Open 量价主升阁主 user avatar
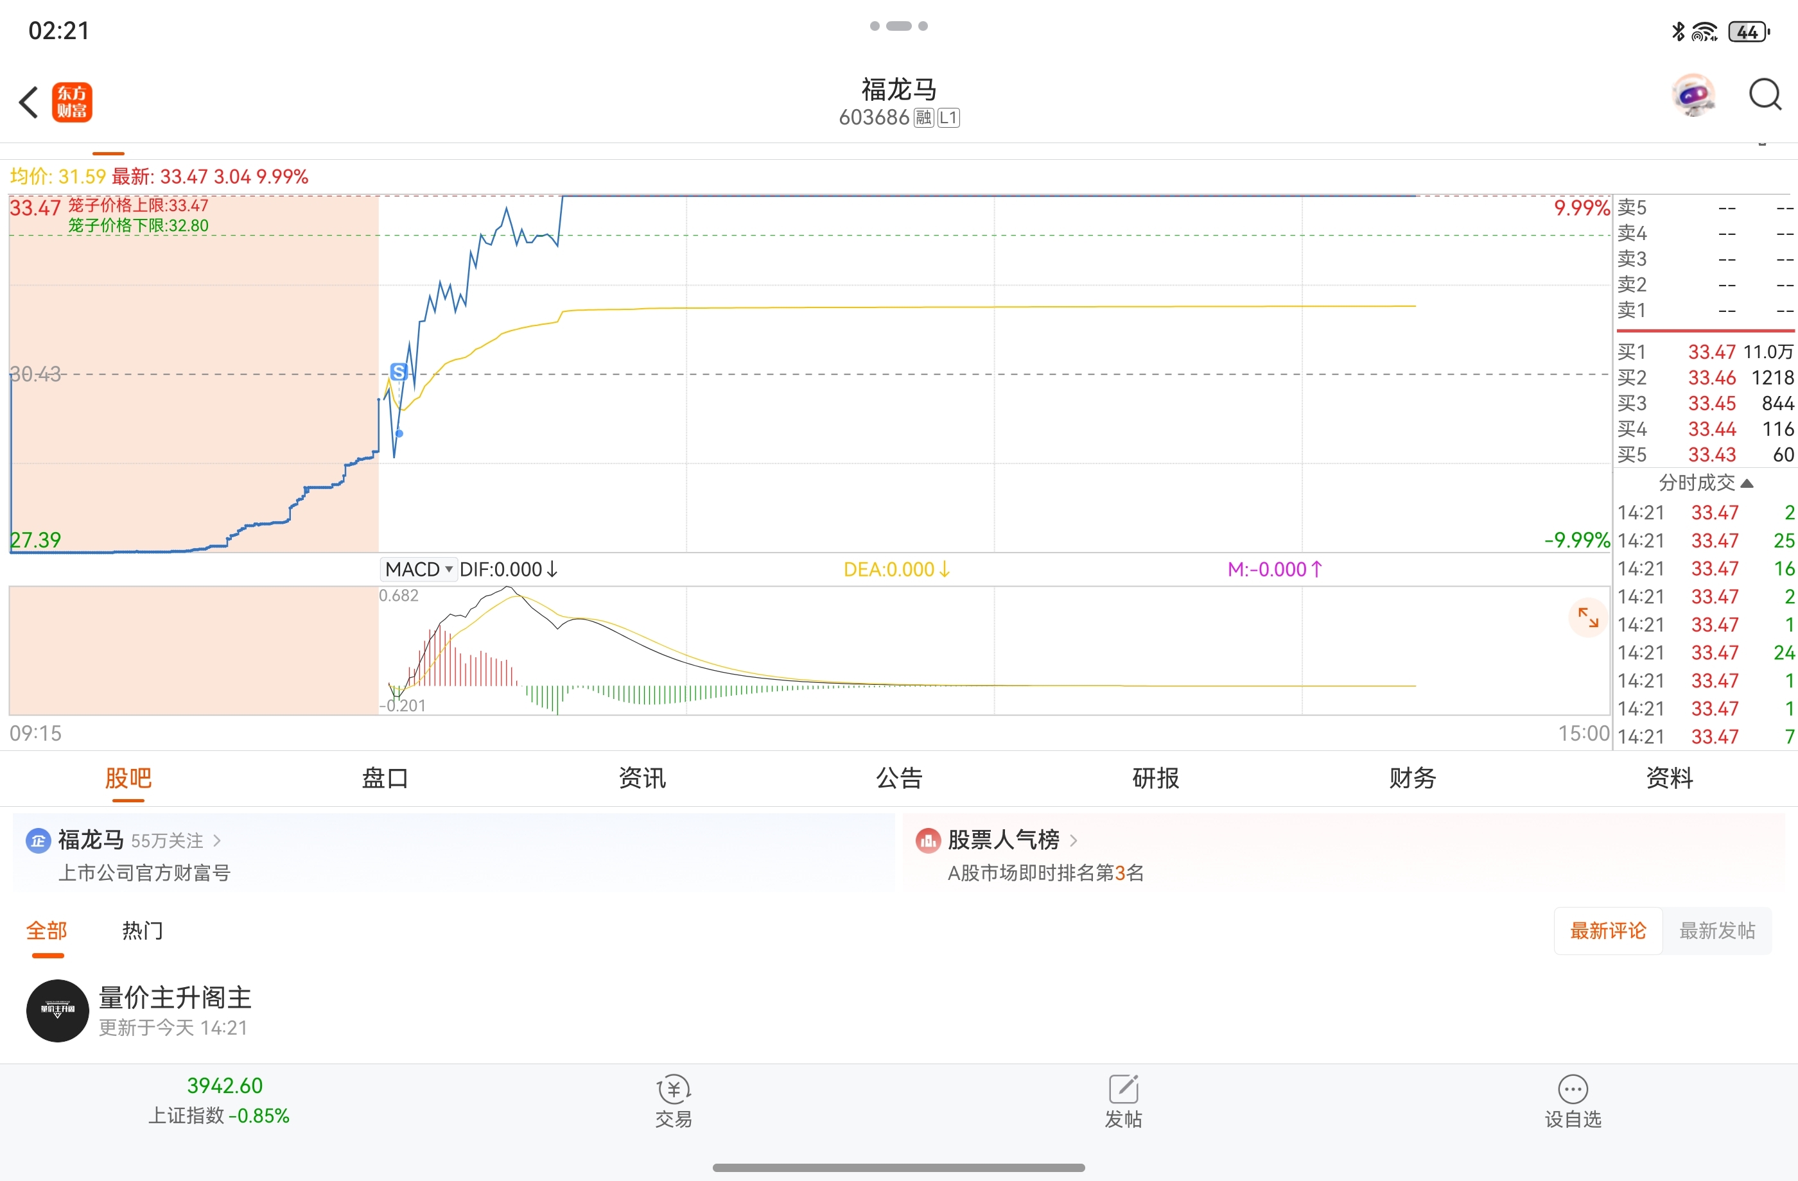Viewport: 1798px width, 1181px height. tap(57, 1010)
